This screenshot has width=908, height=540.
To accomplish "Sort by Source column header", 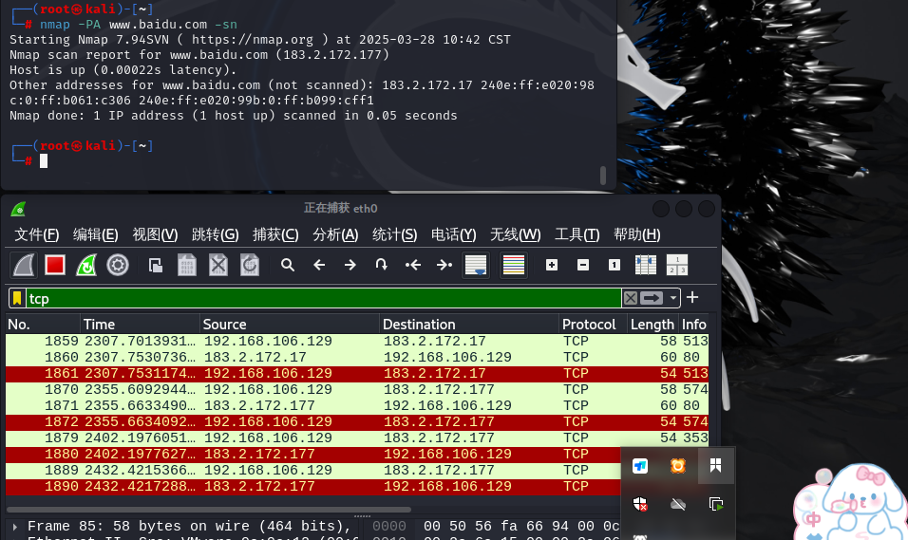I will pyautogui.click(x=290, y=325).
